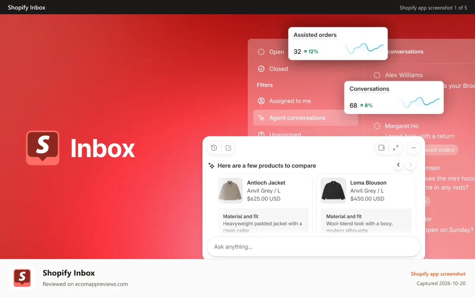Click the sparkle icon beside products heading
The width and height of the screenshot is (475, 297).
point(212,166)
